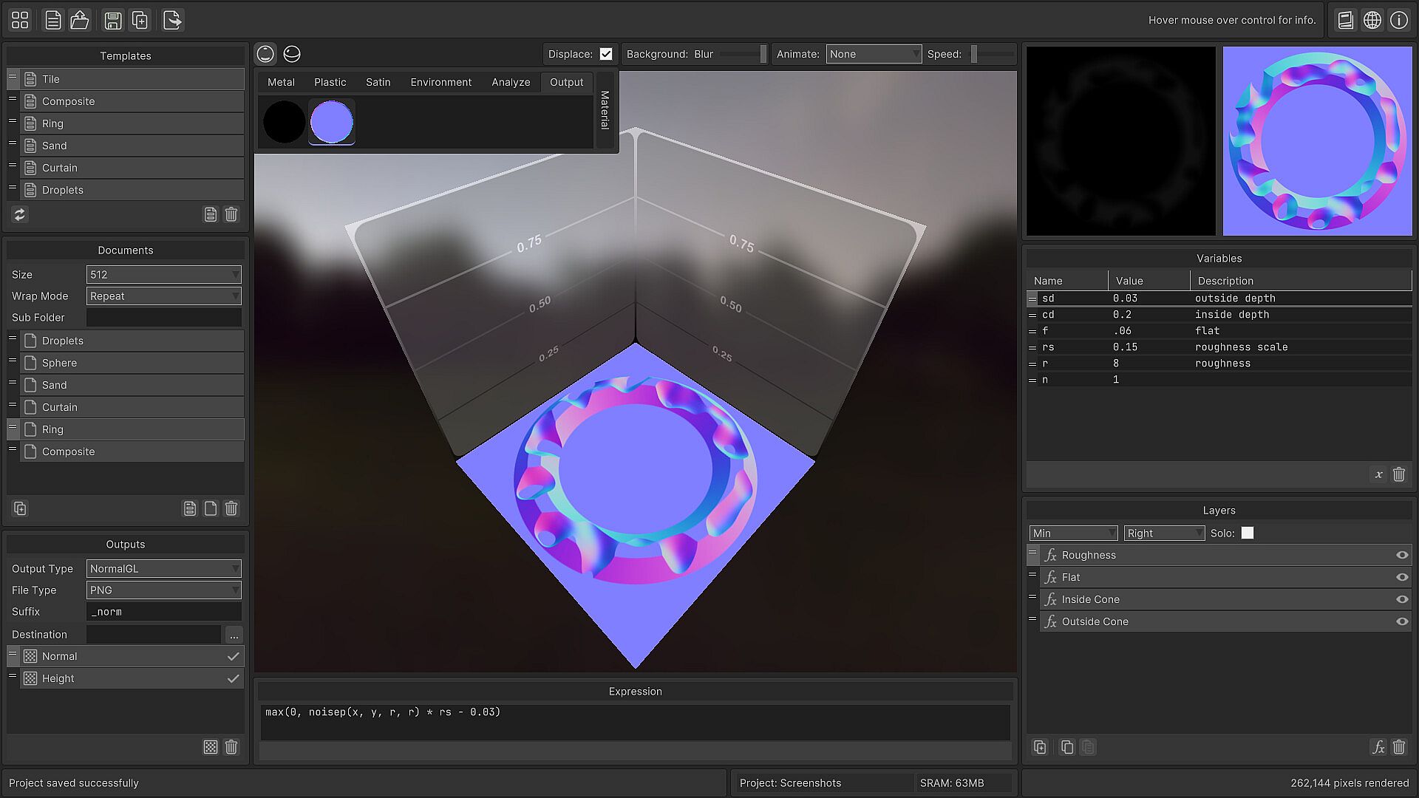This screenshot has width=1419, height=798.
Task: Click the add function layer icon
Action: pos(1378,747)
